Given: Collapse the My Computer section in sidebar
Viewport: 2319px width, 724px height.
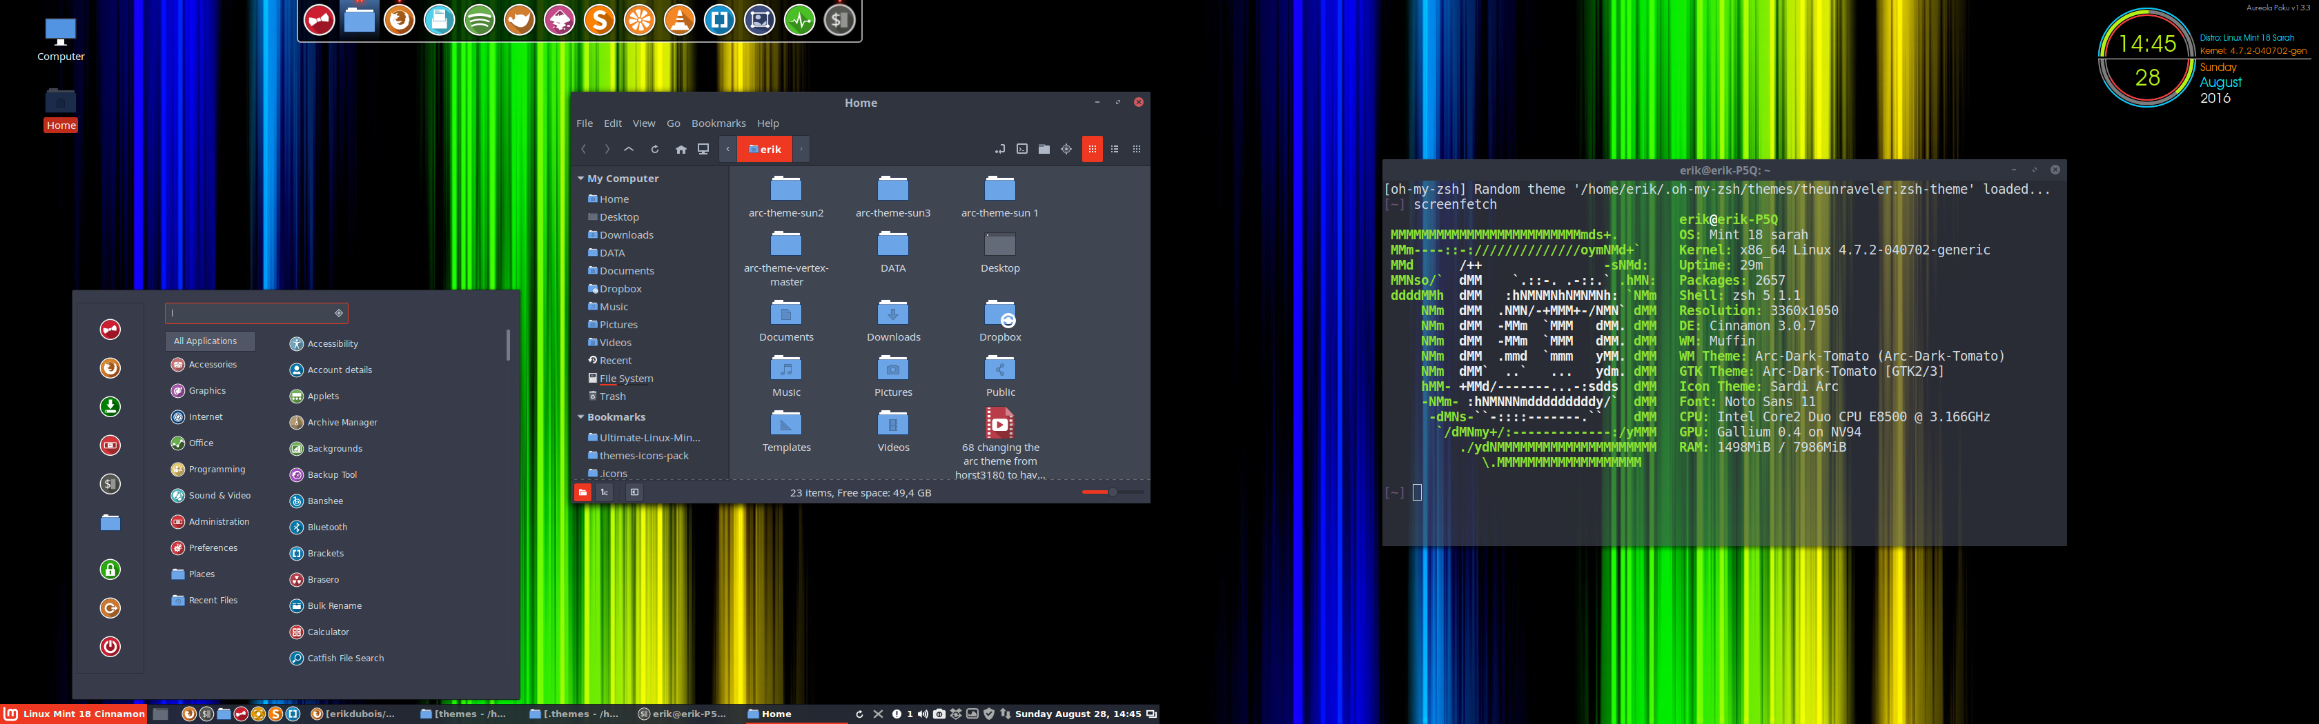Looking at the screenshot, I should 580,179.
